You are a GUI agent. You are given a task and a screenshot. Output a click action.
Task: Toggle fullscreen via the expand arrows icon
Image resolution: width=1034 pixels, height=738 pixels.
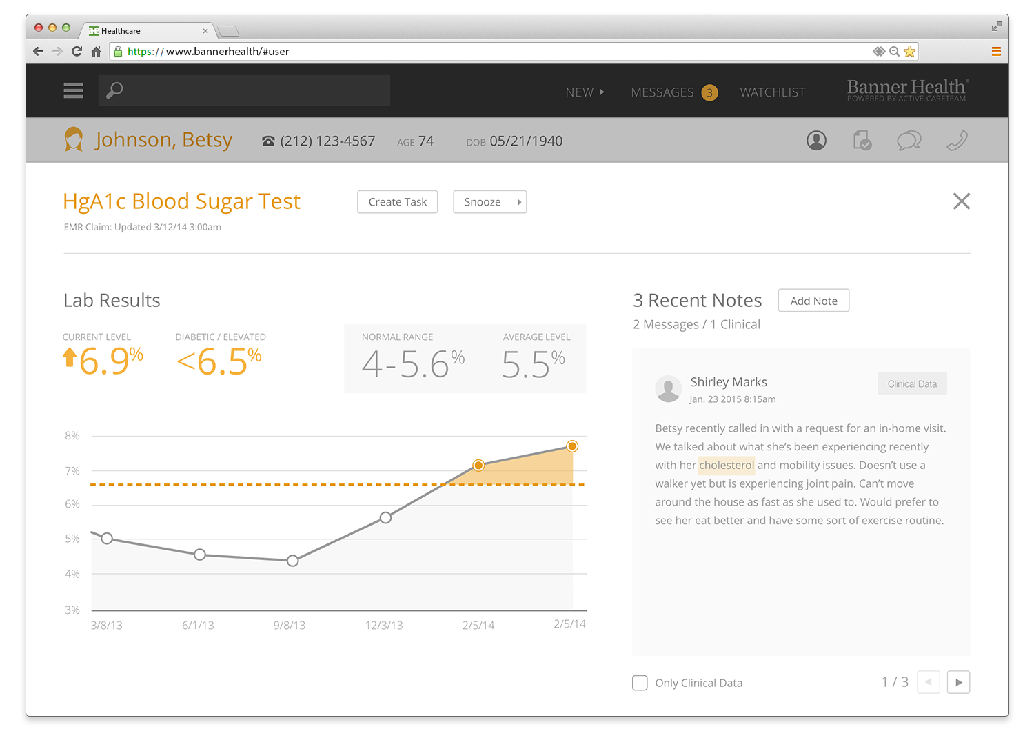coord(996,26)
